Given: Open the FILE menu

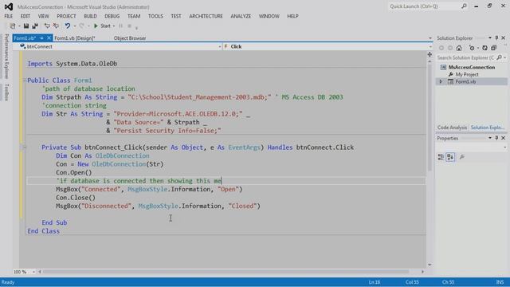Looking at the screenshot, I should pos(9,16).
